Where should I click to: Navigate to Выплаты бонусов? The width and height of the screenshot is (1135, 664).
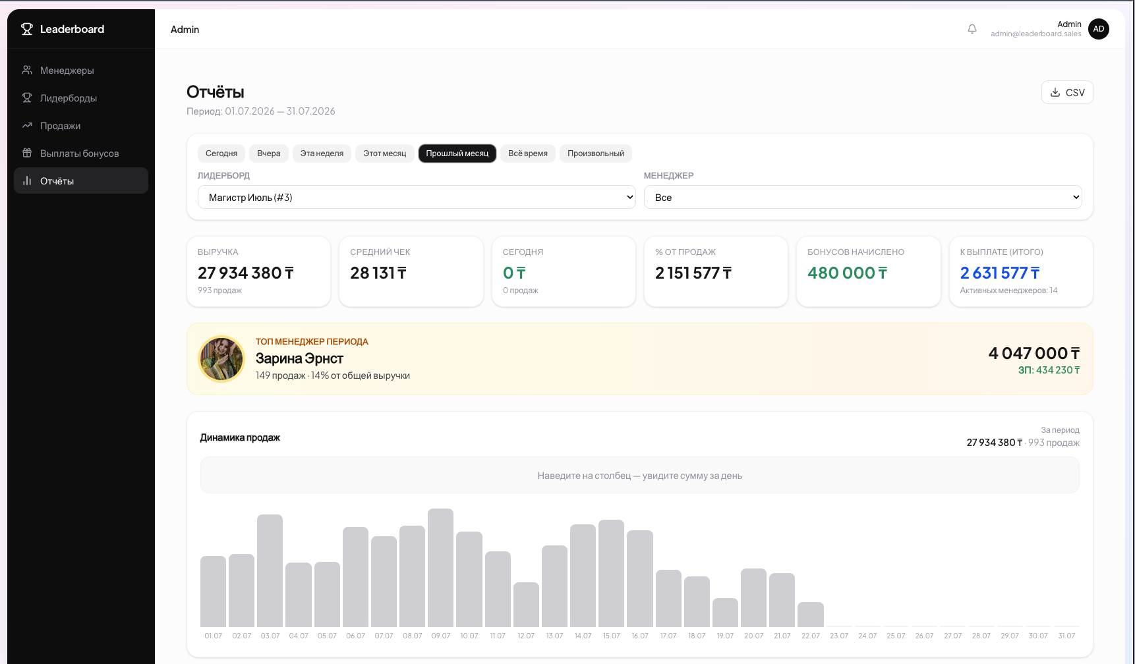point(81,153)
